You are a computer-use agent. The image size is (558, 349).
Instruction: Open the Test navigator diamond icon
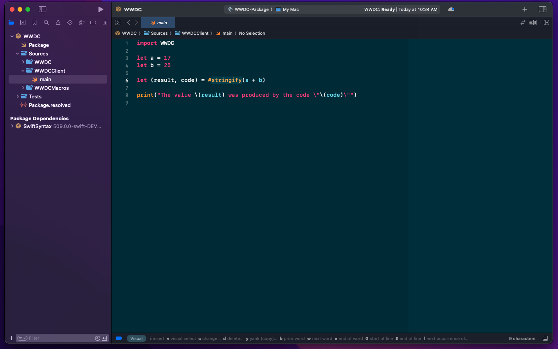(70, 23)
